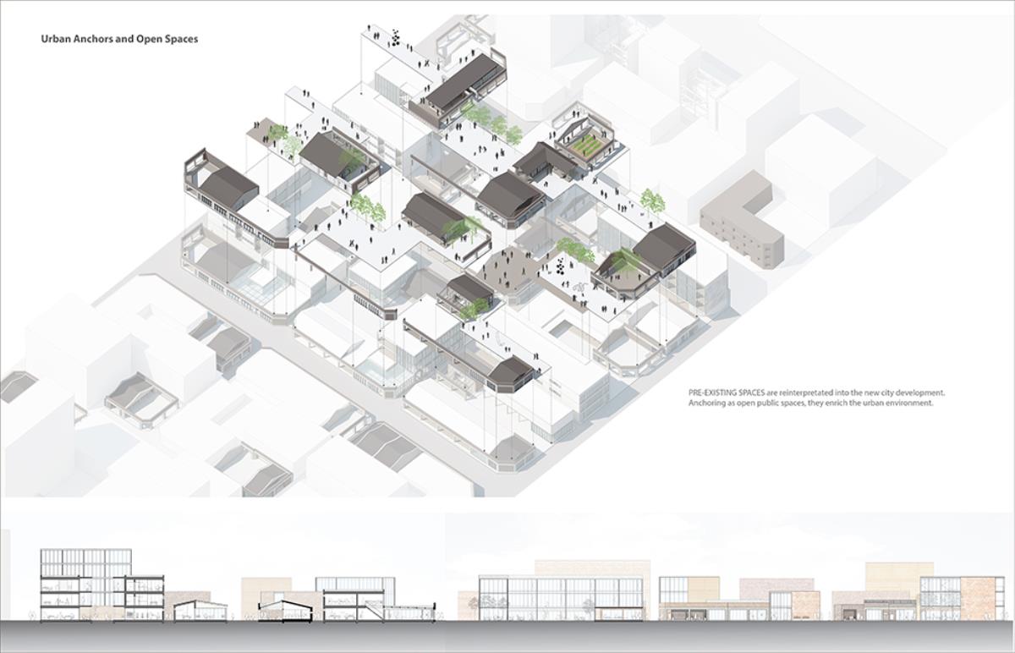The height and width of the screenshot is (653, 1015).
Task: Select the gray ground strip below the elevations
Action: pos(507,633)
